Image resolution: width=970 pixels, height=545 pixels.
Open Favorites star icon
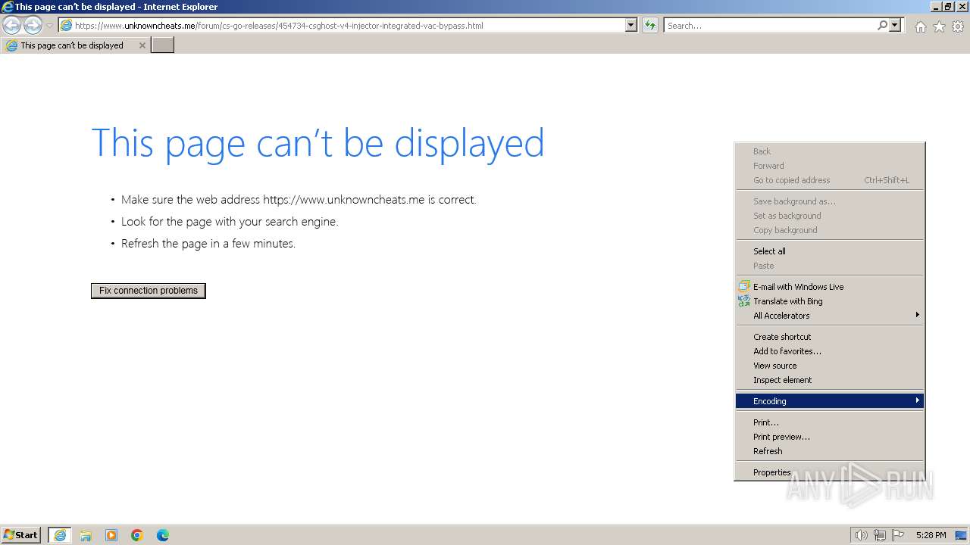[939, 26]
